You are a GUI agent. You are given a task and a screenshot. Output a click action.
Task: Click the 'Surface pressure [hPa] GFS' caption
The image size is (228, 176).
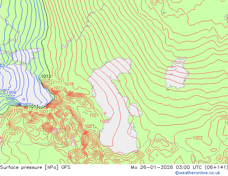[x=35, y=167]
